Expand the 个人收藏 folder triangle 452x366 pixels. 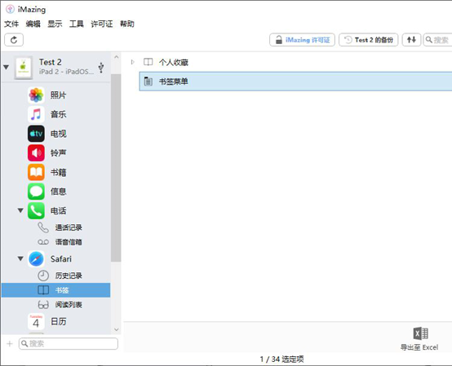pyautogui.click(x=132, y=62)
